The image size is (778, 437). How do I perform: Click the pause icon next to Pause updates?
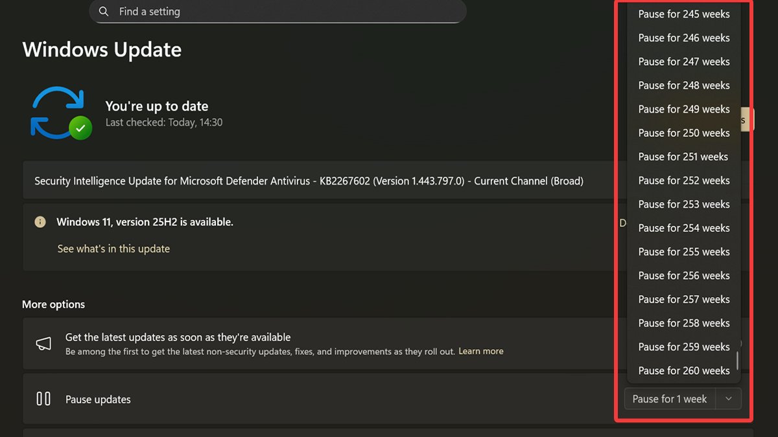coord(43,399)
